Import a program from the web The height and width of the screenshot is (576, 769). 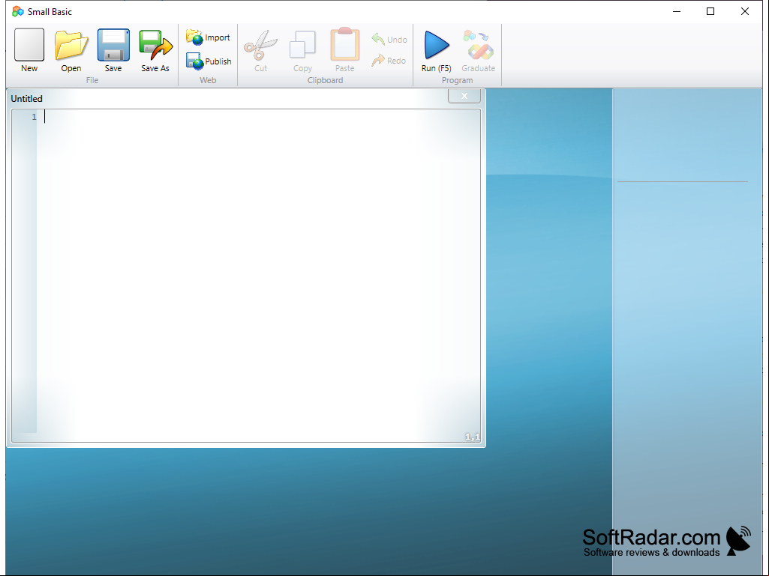click(208, 37)
